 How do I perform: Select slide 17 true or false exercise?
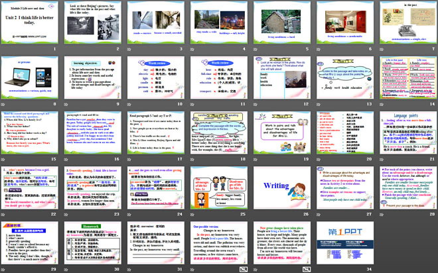(156, 133)
